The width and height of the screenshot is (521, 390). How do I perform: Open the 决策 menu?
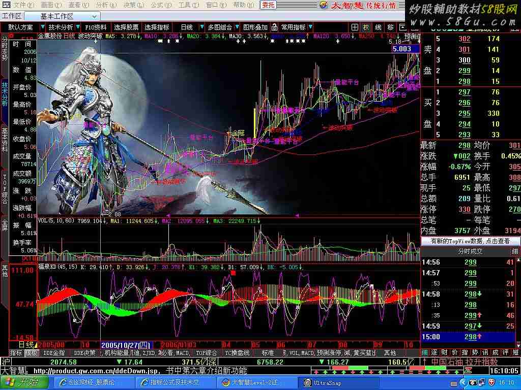pyautogui.click(x=134, y=5)
